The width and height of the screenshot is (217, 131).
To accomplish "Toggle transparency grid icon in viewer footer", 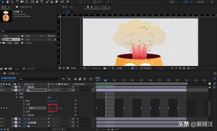I will point(136,68).
